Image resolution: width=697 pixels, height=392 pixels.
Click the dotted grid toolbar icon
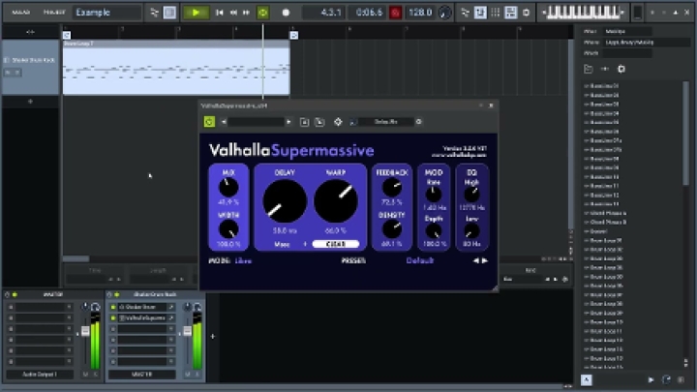pos(496,13)
